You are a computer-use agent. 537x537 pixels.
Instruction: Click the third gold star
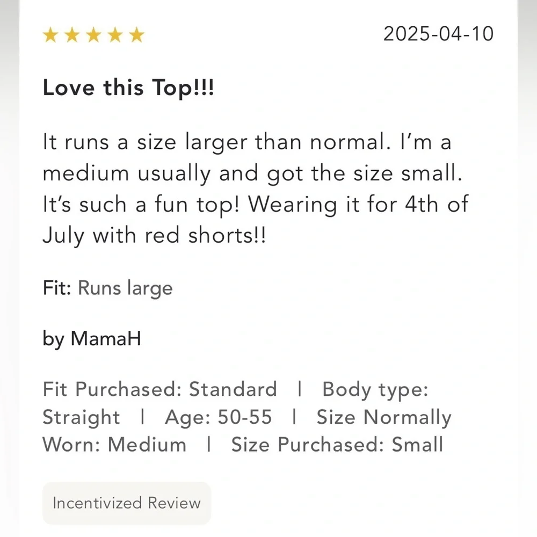click(x=94, y=35)
